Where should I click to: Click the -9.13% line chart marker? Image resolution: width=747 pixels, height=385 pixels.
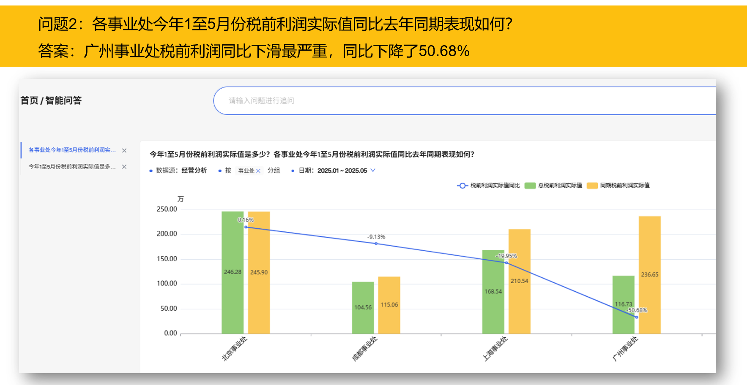[x=376, y=244]
